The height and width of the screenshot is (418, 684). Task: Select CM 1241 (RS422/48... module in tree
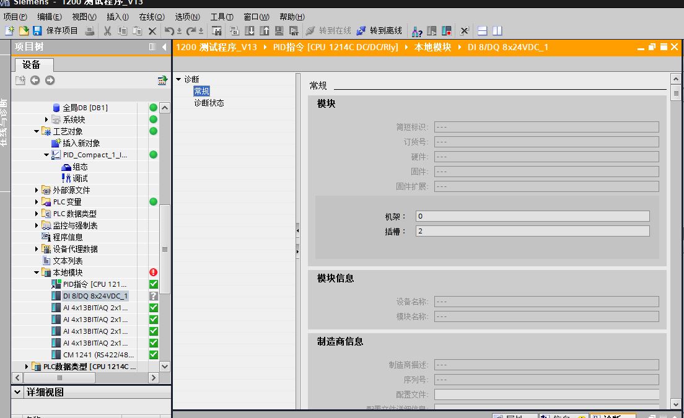98,355
